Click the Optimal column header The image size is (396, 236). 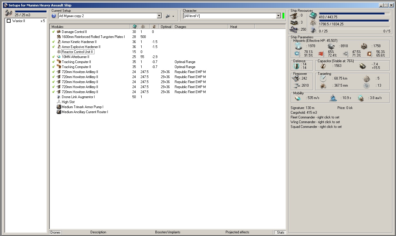166,27
